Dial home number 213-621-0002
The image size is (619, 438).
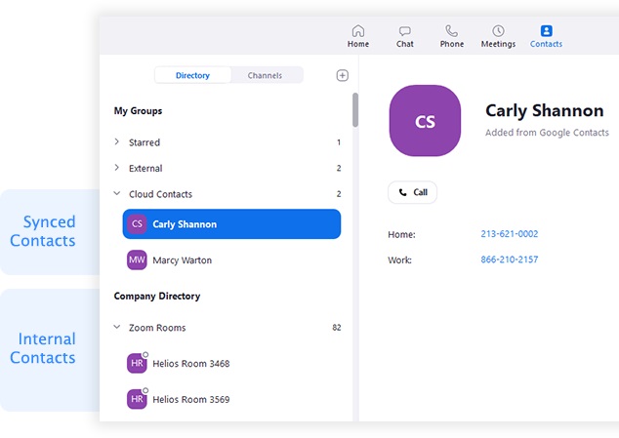pyautogui.click(x=509, y=234)
